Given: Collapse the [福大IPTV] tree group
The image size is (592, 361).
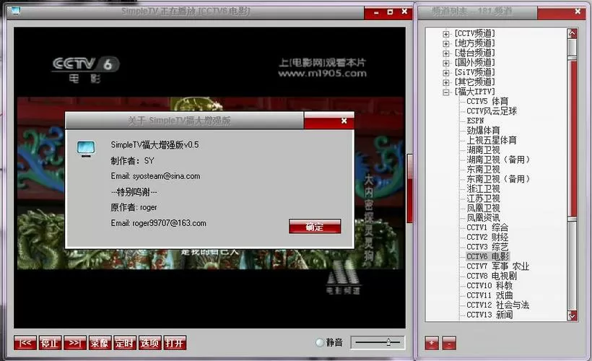Looking at the screenshot, I should point(446,92).
